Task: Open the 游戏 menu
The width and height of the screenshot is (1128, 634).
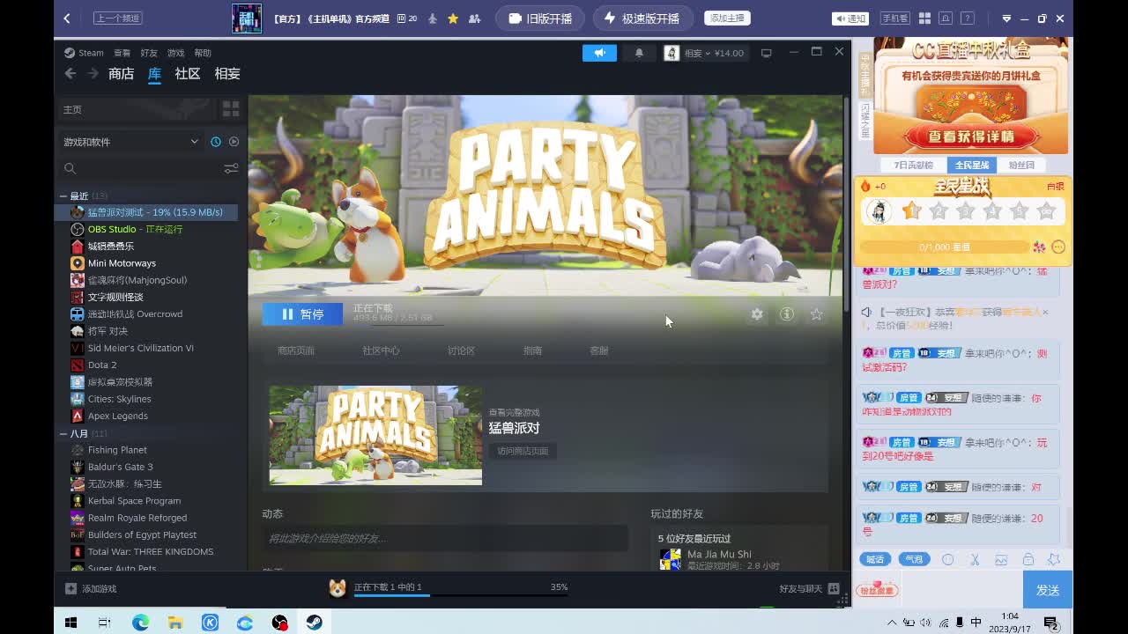Action: coord(176,53)
